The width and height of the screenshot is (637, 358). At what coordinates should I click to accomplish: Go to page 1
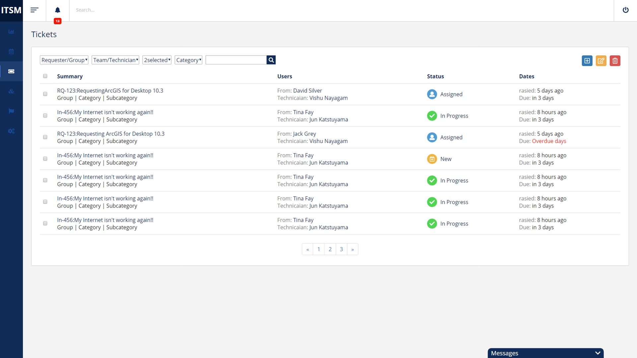[x=318, y=249]
